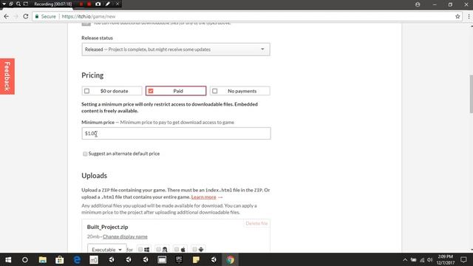Close the recording toolbar with the X
This screenshot has width=473, height=266.
click(118, 4)
